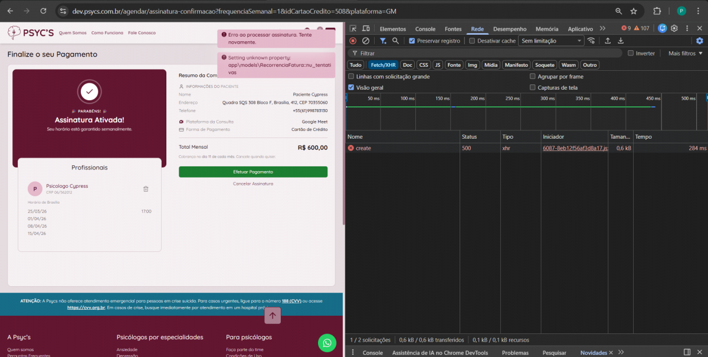Image resolution: width=708 pixels, height=357 pixels.
Task: Click the trash icon beside Psicologo Cypress
Action: point(146,189)
